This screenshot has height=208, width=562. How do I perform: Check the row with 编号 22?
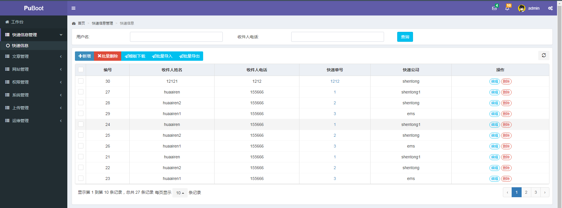click(81, 167)
